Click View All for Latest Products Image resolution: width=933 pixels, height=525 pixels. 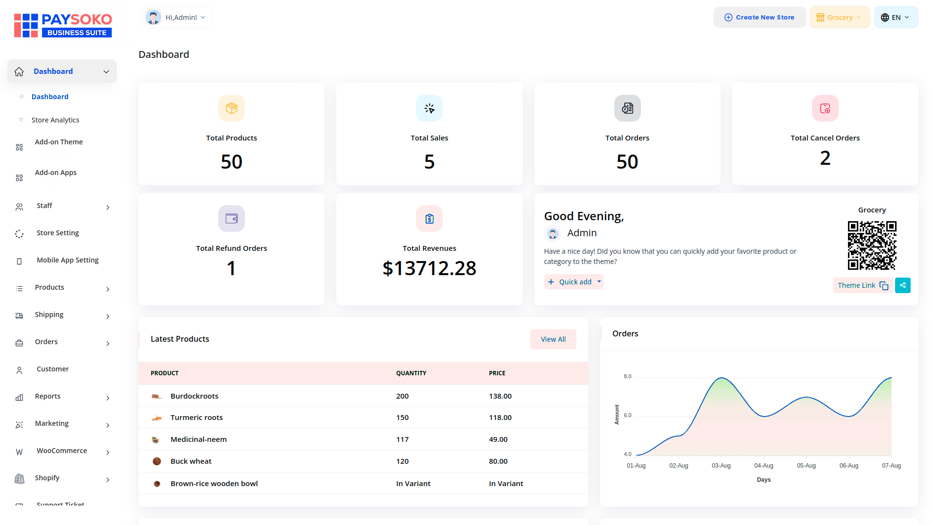553,339
